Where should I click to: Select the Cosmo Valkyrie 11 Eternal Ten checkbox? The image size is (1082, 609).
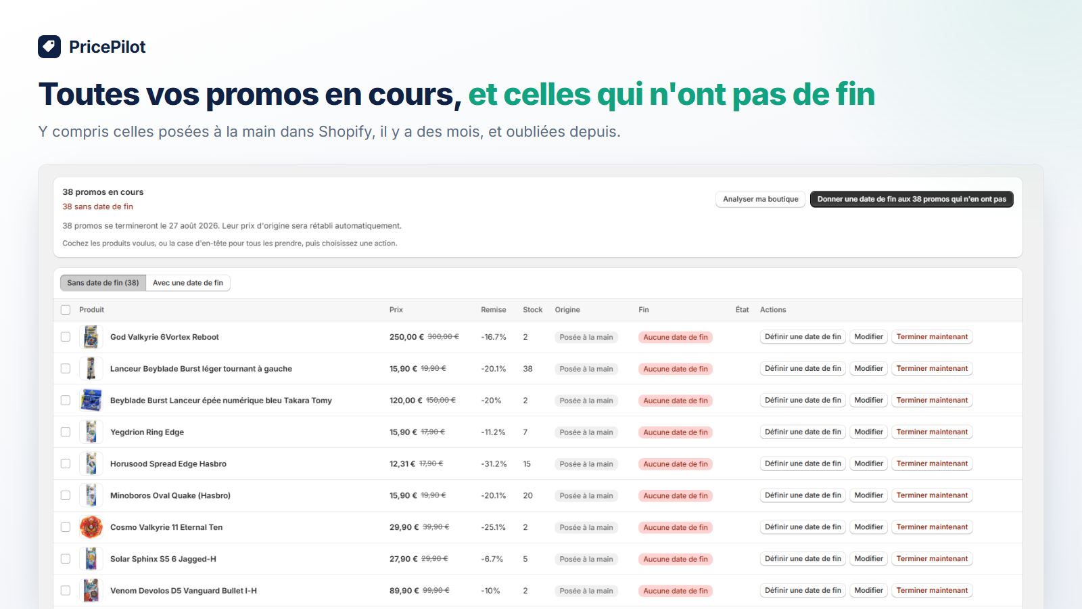pos(66,527)
